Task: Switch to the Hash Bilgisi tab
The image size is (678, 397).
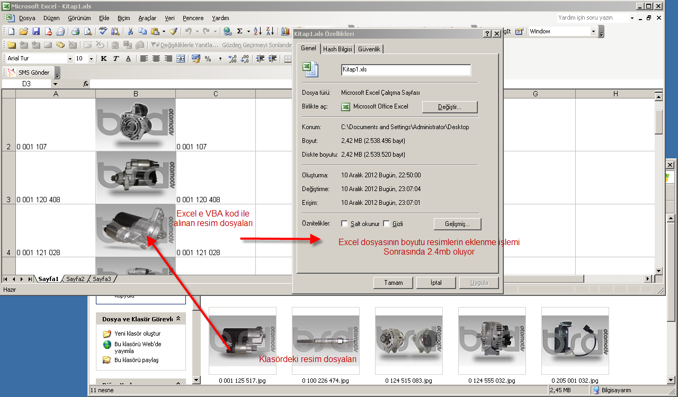Action: pos(338,49)
